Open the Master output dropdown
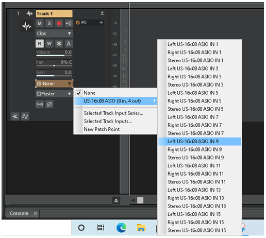Screen dimensions: 266x238 pyautogui.click(x=54, y=94)
